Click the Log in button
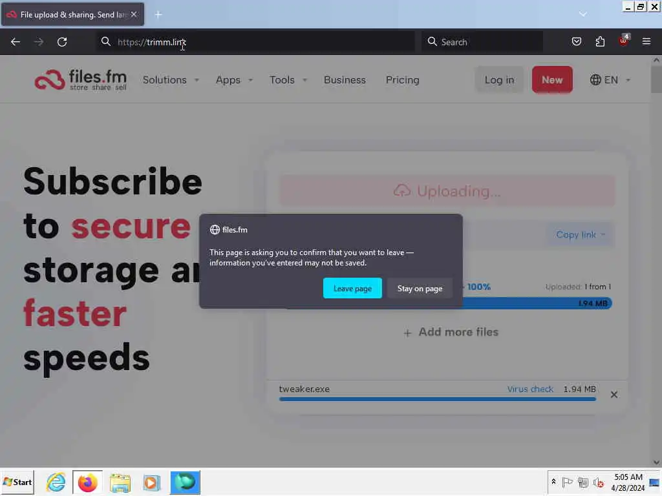Viewport: 662px width, 496px height. pos(499,79)
